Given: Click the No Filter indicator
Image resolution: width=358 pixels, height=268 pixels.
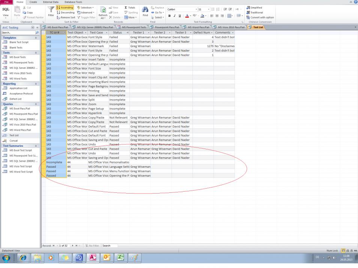Looking at the screenshot, I should pyautogui.click(x=92, y=246).
